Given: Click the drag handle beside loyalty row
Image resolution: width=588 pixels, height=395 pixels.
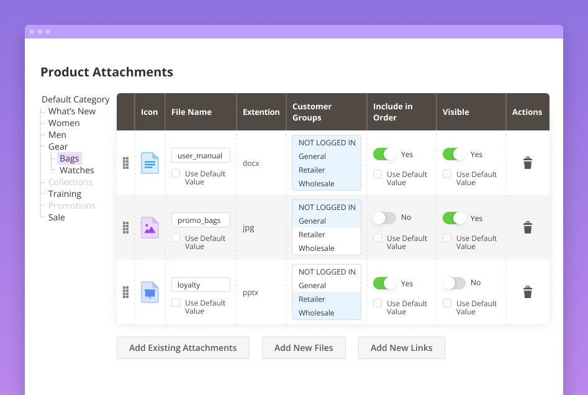Looking at the screenshot, I should coord(125,292).
